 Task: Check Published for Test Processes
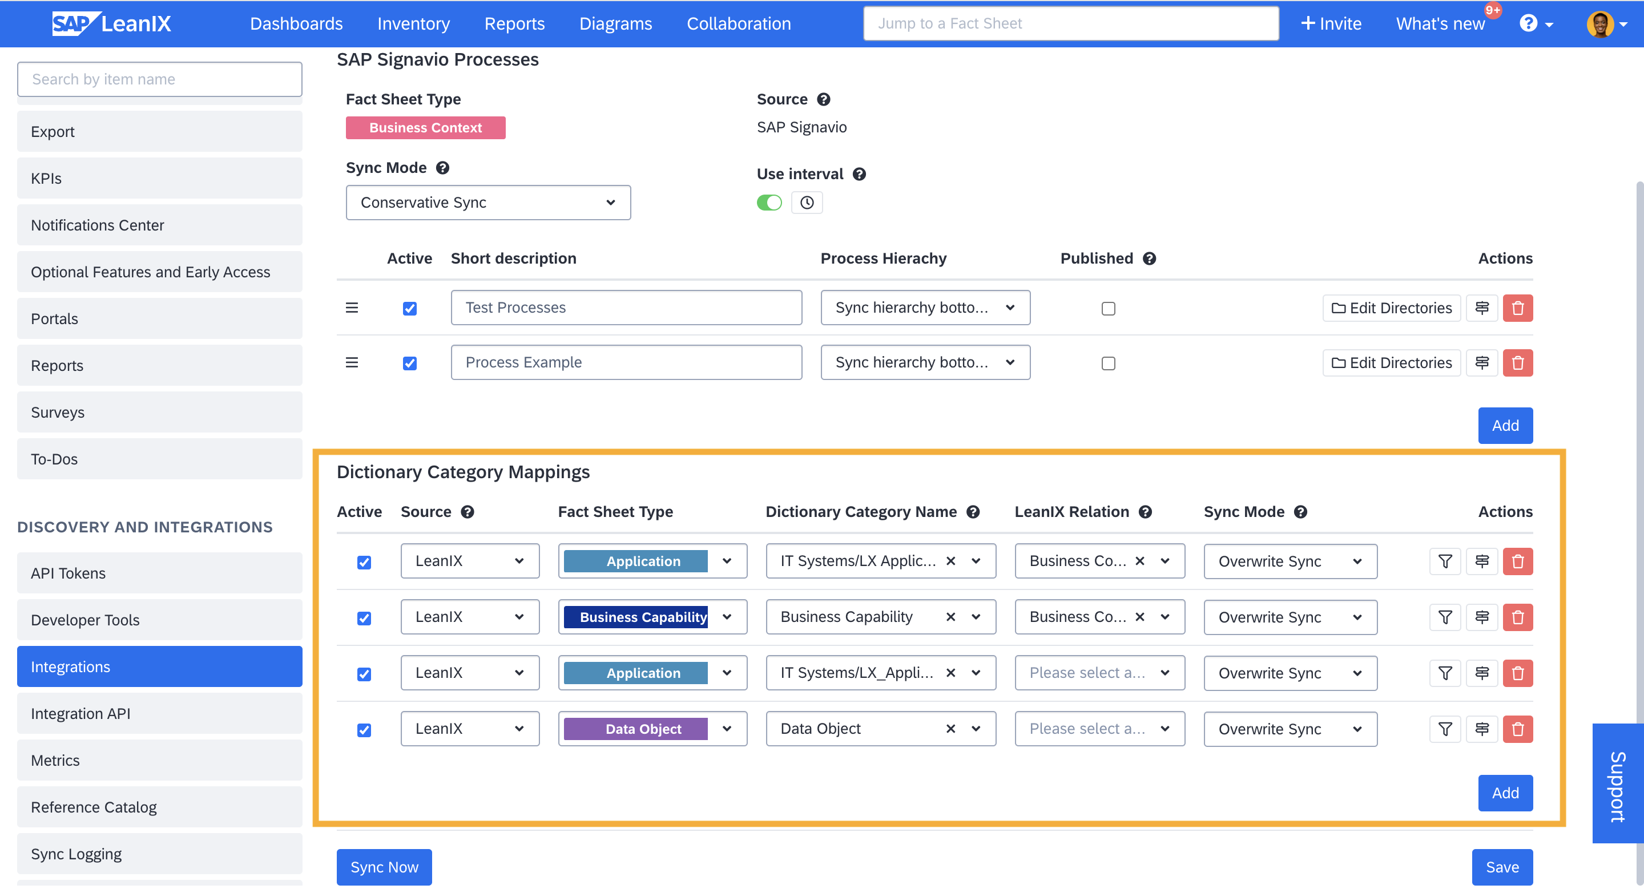click(x=1108, y=309)
